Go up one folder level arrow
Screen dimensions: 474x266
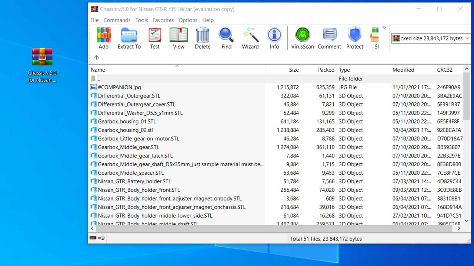(96, 57)
